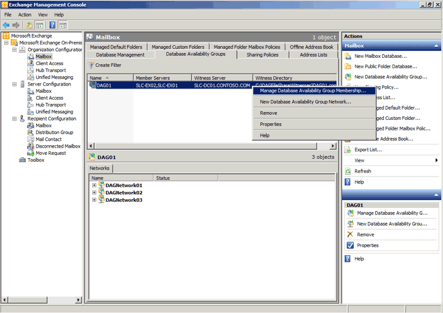Click the Toolbox icon in console tree

coord(22,160)
